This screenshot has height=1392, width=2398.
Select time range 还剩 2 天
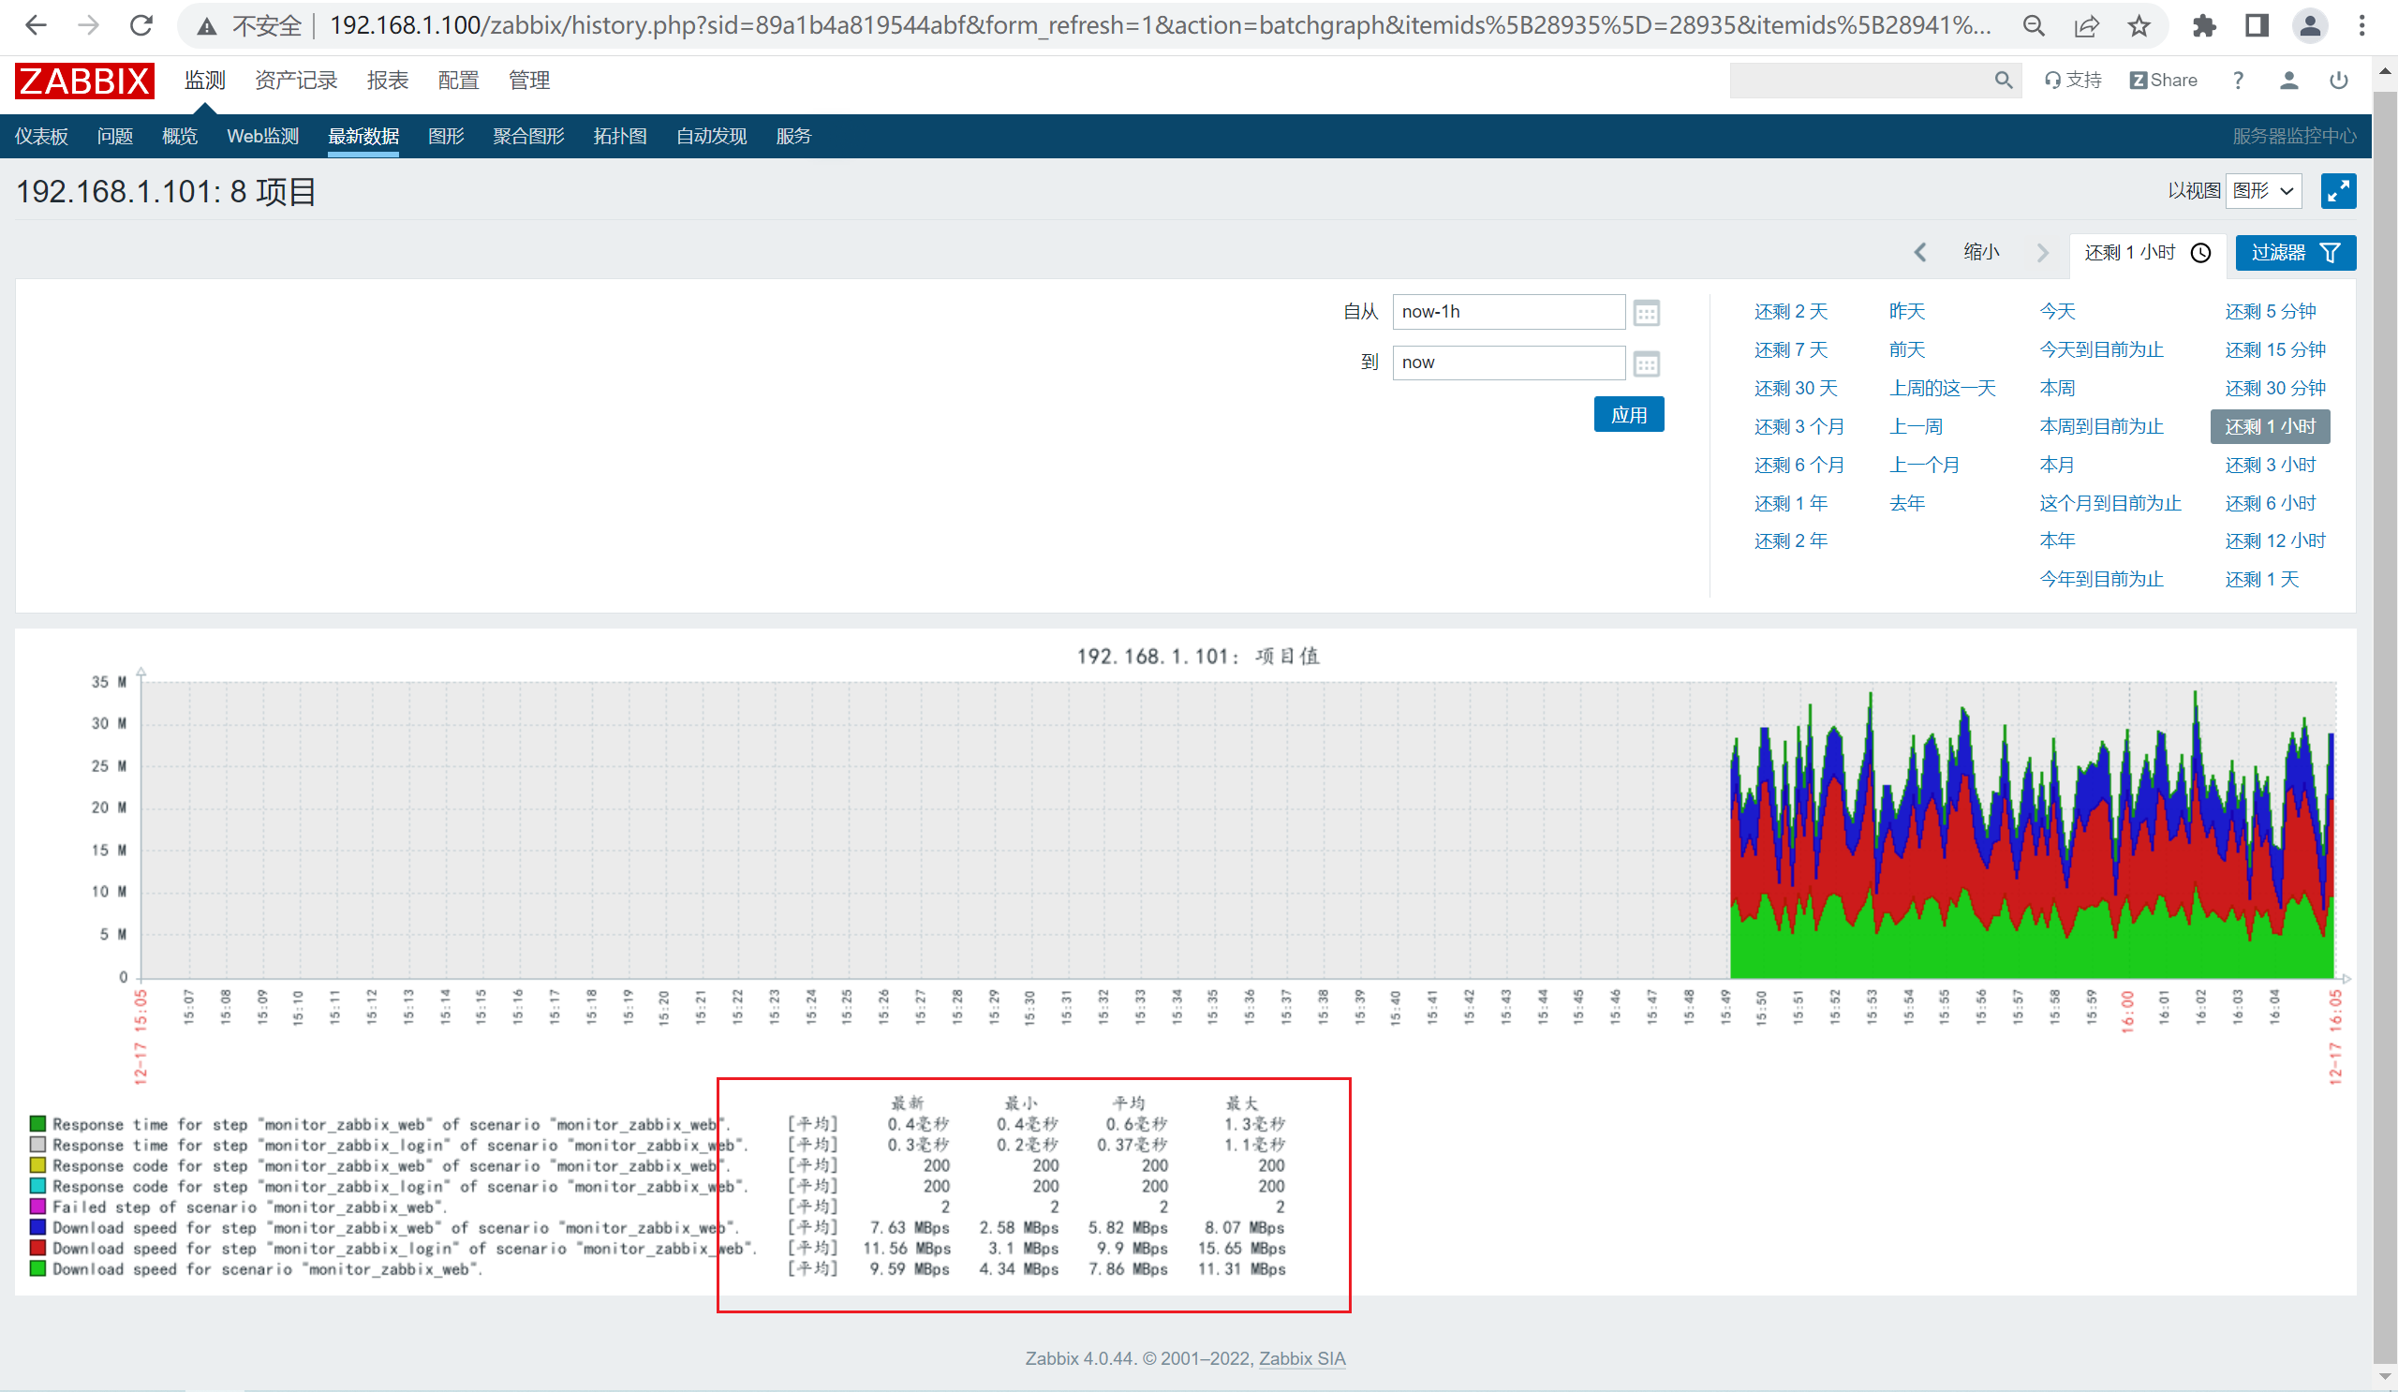coord(1790,311)
